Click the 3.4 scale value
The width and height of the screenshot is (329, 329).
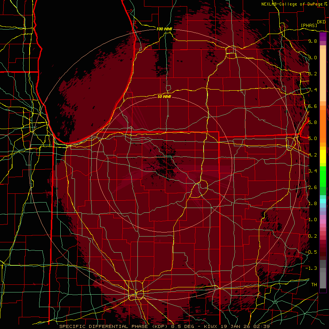(x=313, y=171)
